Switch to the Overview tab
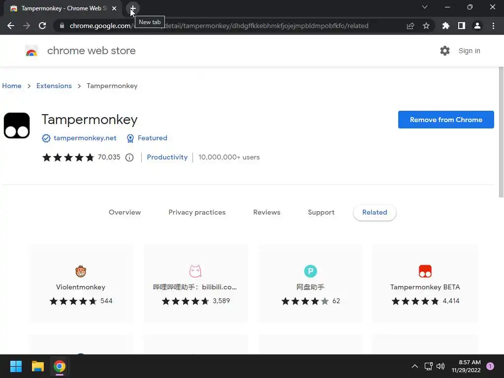Image resolution: width=504 pixels, height=378 pixels. click(x=125, y=213)
